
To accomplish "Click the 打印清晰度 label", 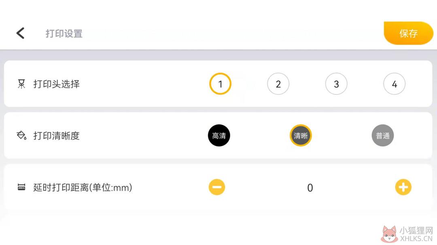I will tap(57, 136).
